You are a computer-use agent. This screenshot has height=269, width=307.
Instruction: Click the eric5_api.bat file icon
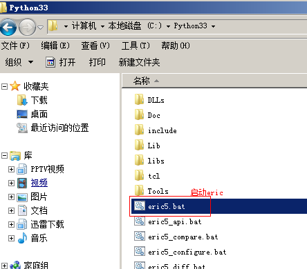pos(140,221)
